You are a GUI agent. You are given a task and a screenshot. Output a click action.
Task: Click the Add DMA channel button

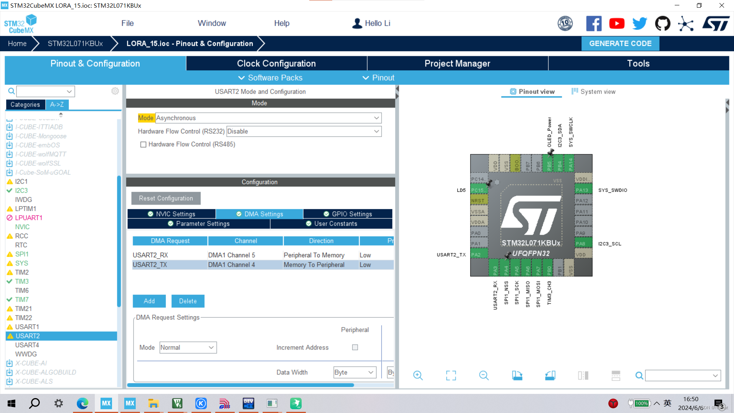pos(149,301)
